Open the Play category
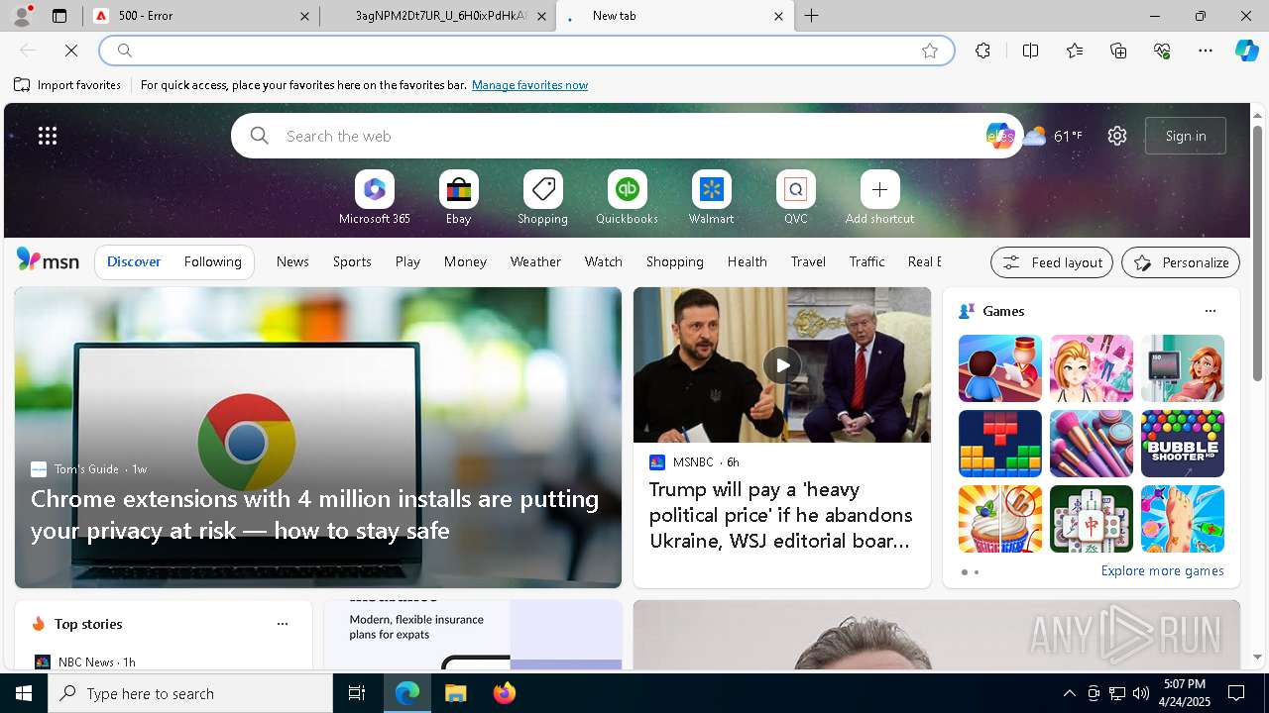Image resolution: width=1269 pixels, height=713 pixels. 407,261
